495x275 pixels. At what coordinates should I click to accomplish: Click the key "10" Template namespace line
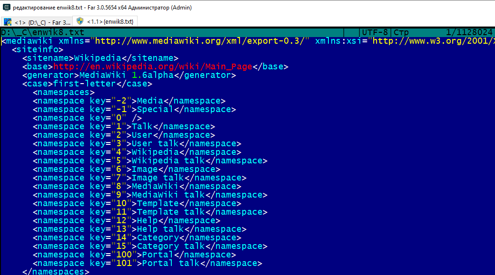(137, 203)
